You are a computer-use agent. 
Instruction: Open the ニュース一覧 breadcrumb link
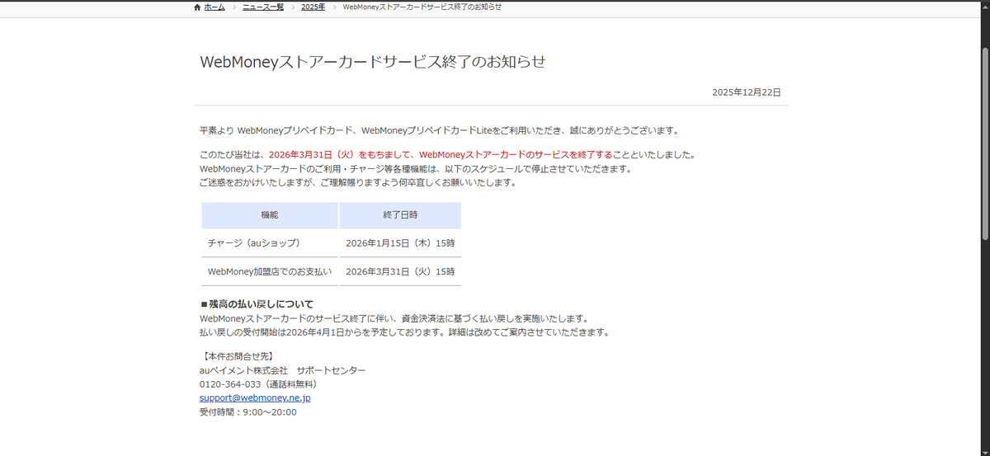click(263, 7)
